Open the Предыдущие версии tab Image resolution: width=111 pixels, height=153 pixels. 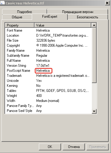(77, 12)
